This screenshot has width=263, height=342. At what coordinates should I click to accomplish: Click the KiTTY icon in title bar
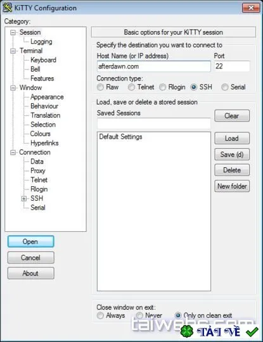click(x=8, y=8)
